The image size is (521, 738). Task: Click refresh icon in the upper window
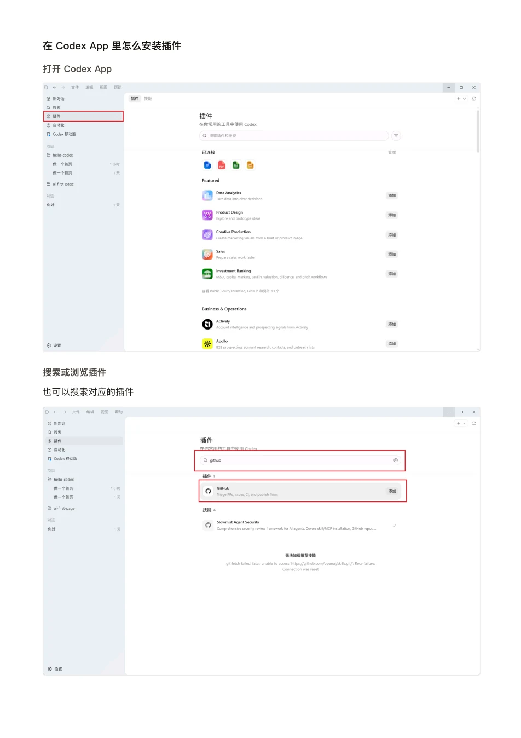[x=474, y=99]
